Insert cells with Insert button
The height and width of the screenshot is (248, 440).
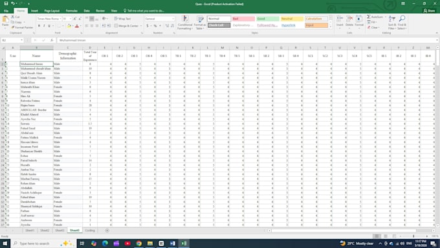click(340, 23)
